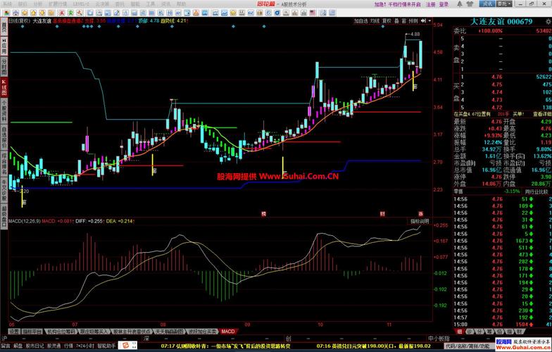The height and width of the screenshot is (352, 552).
Task: Click the notification bell icon in title bar
Action: click(x=460, y=4)
